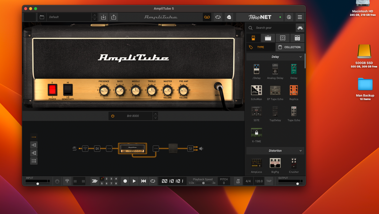Open the preset browser folder icon
The image size is (379, 214).
point(42,17)
